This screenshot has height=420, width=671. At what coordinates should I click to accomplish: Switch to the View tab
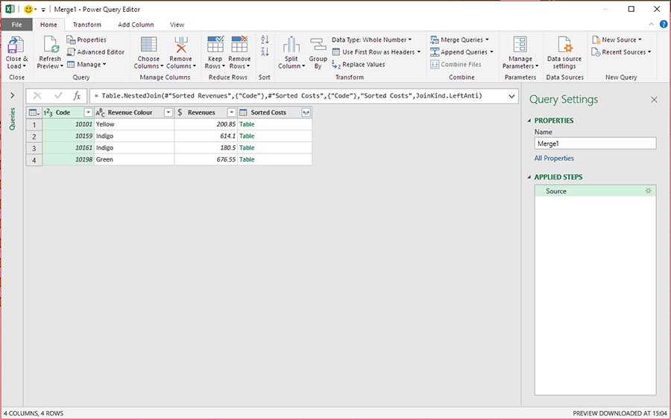point(177,25)
